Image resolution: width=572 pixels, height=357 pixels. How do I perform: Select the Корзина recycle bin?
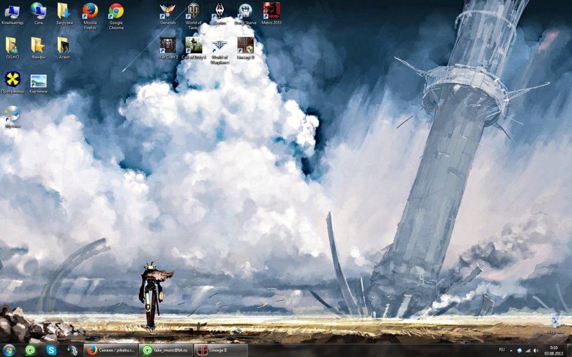click(555, 323)
